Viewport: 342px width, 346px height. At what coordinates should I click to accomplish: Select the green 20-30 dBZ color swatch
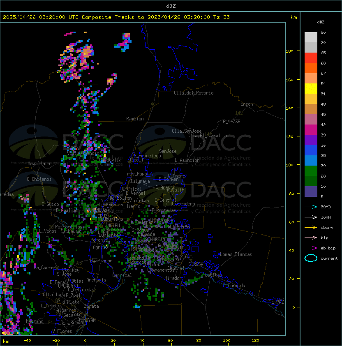coord(311,171)
